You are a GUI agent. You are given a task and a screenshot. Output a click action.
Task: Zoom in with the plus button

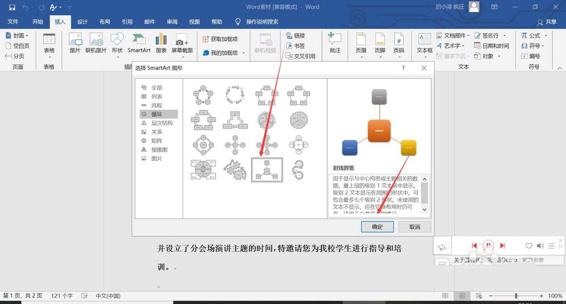click(541, 296)
